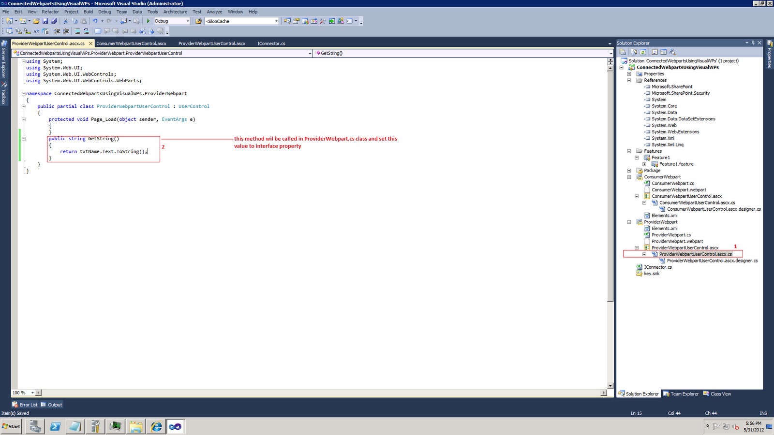Image resolution: width=774 pixels, height=435 pixels.
Task: Switch to ProviderWebpartUserControl.ascx editor tab
Action: tap(212, 43)
